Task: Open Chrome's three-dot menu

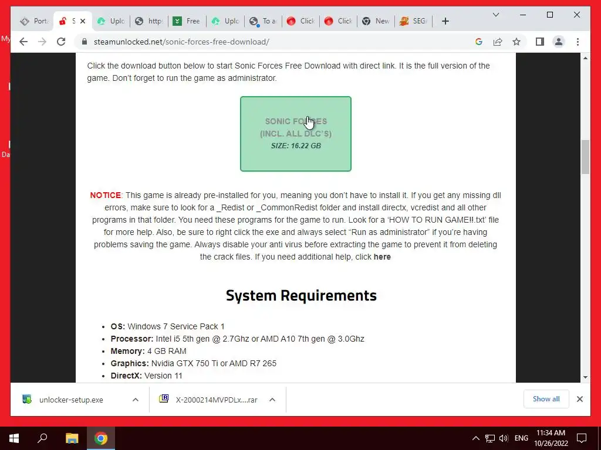Action: [578, 42]
